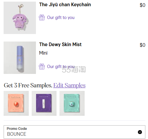The height and width of the screenshot is (139, 148).
Task: Choose the purple Tatcha sample packet
Action: tap(44, 103)
